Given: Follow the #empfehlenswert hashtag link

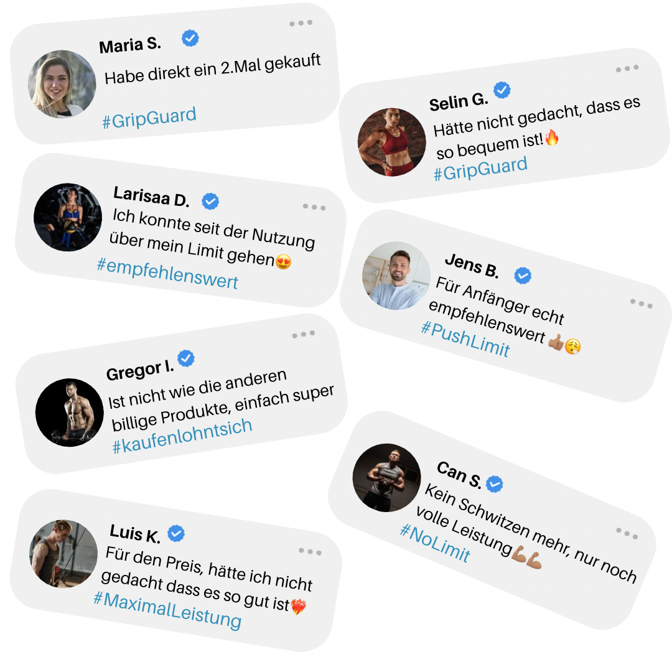Looking at the screenshot, I should pyautogui.click(x=167, y=274).
